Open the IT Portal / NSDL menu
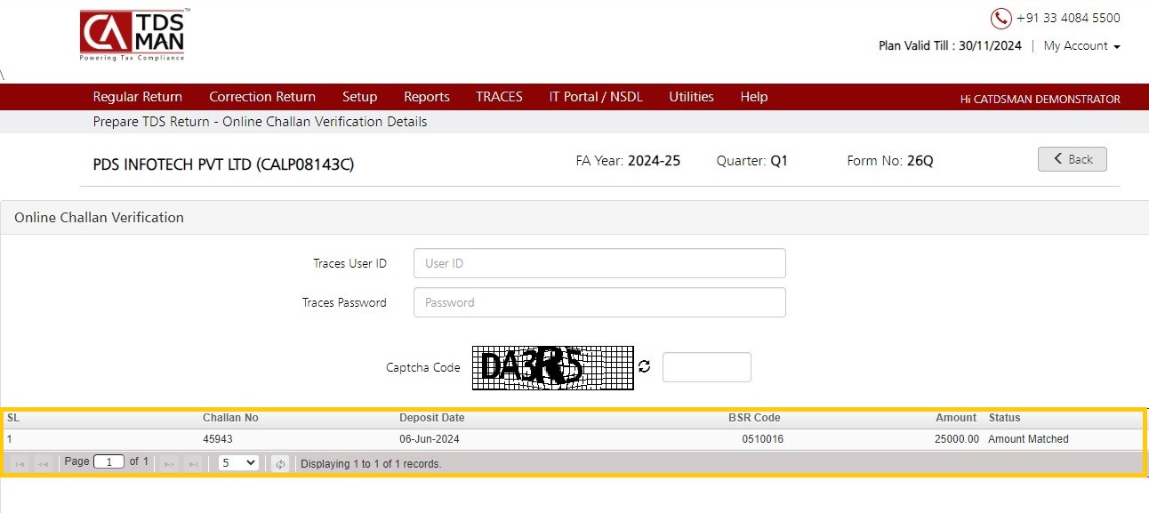This screenshot has width=1149, height=513. pyautogui.click(x=596, y=97)
